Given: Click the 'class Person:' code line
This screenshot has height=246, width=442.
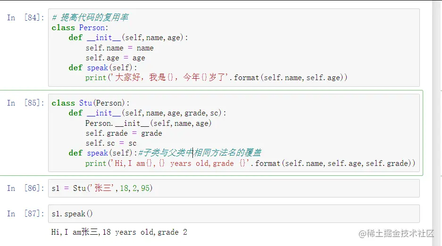Looking at the screenshot, I should tap(80, 28).
